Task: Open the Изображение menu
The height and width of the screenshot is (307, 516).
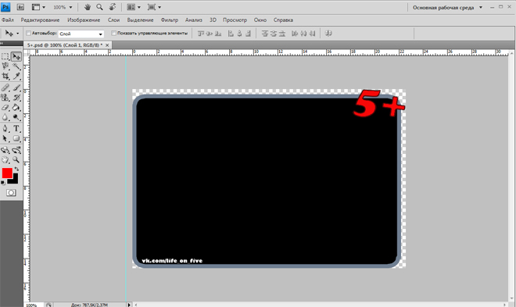Action: [x=84, y=20]
